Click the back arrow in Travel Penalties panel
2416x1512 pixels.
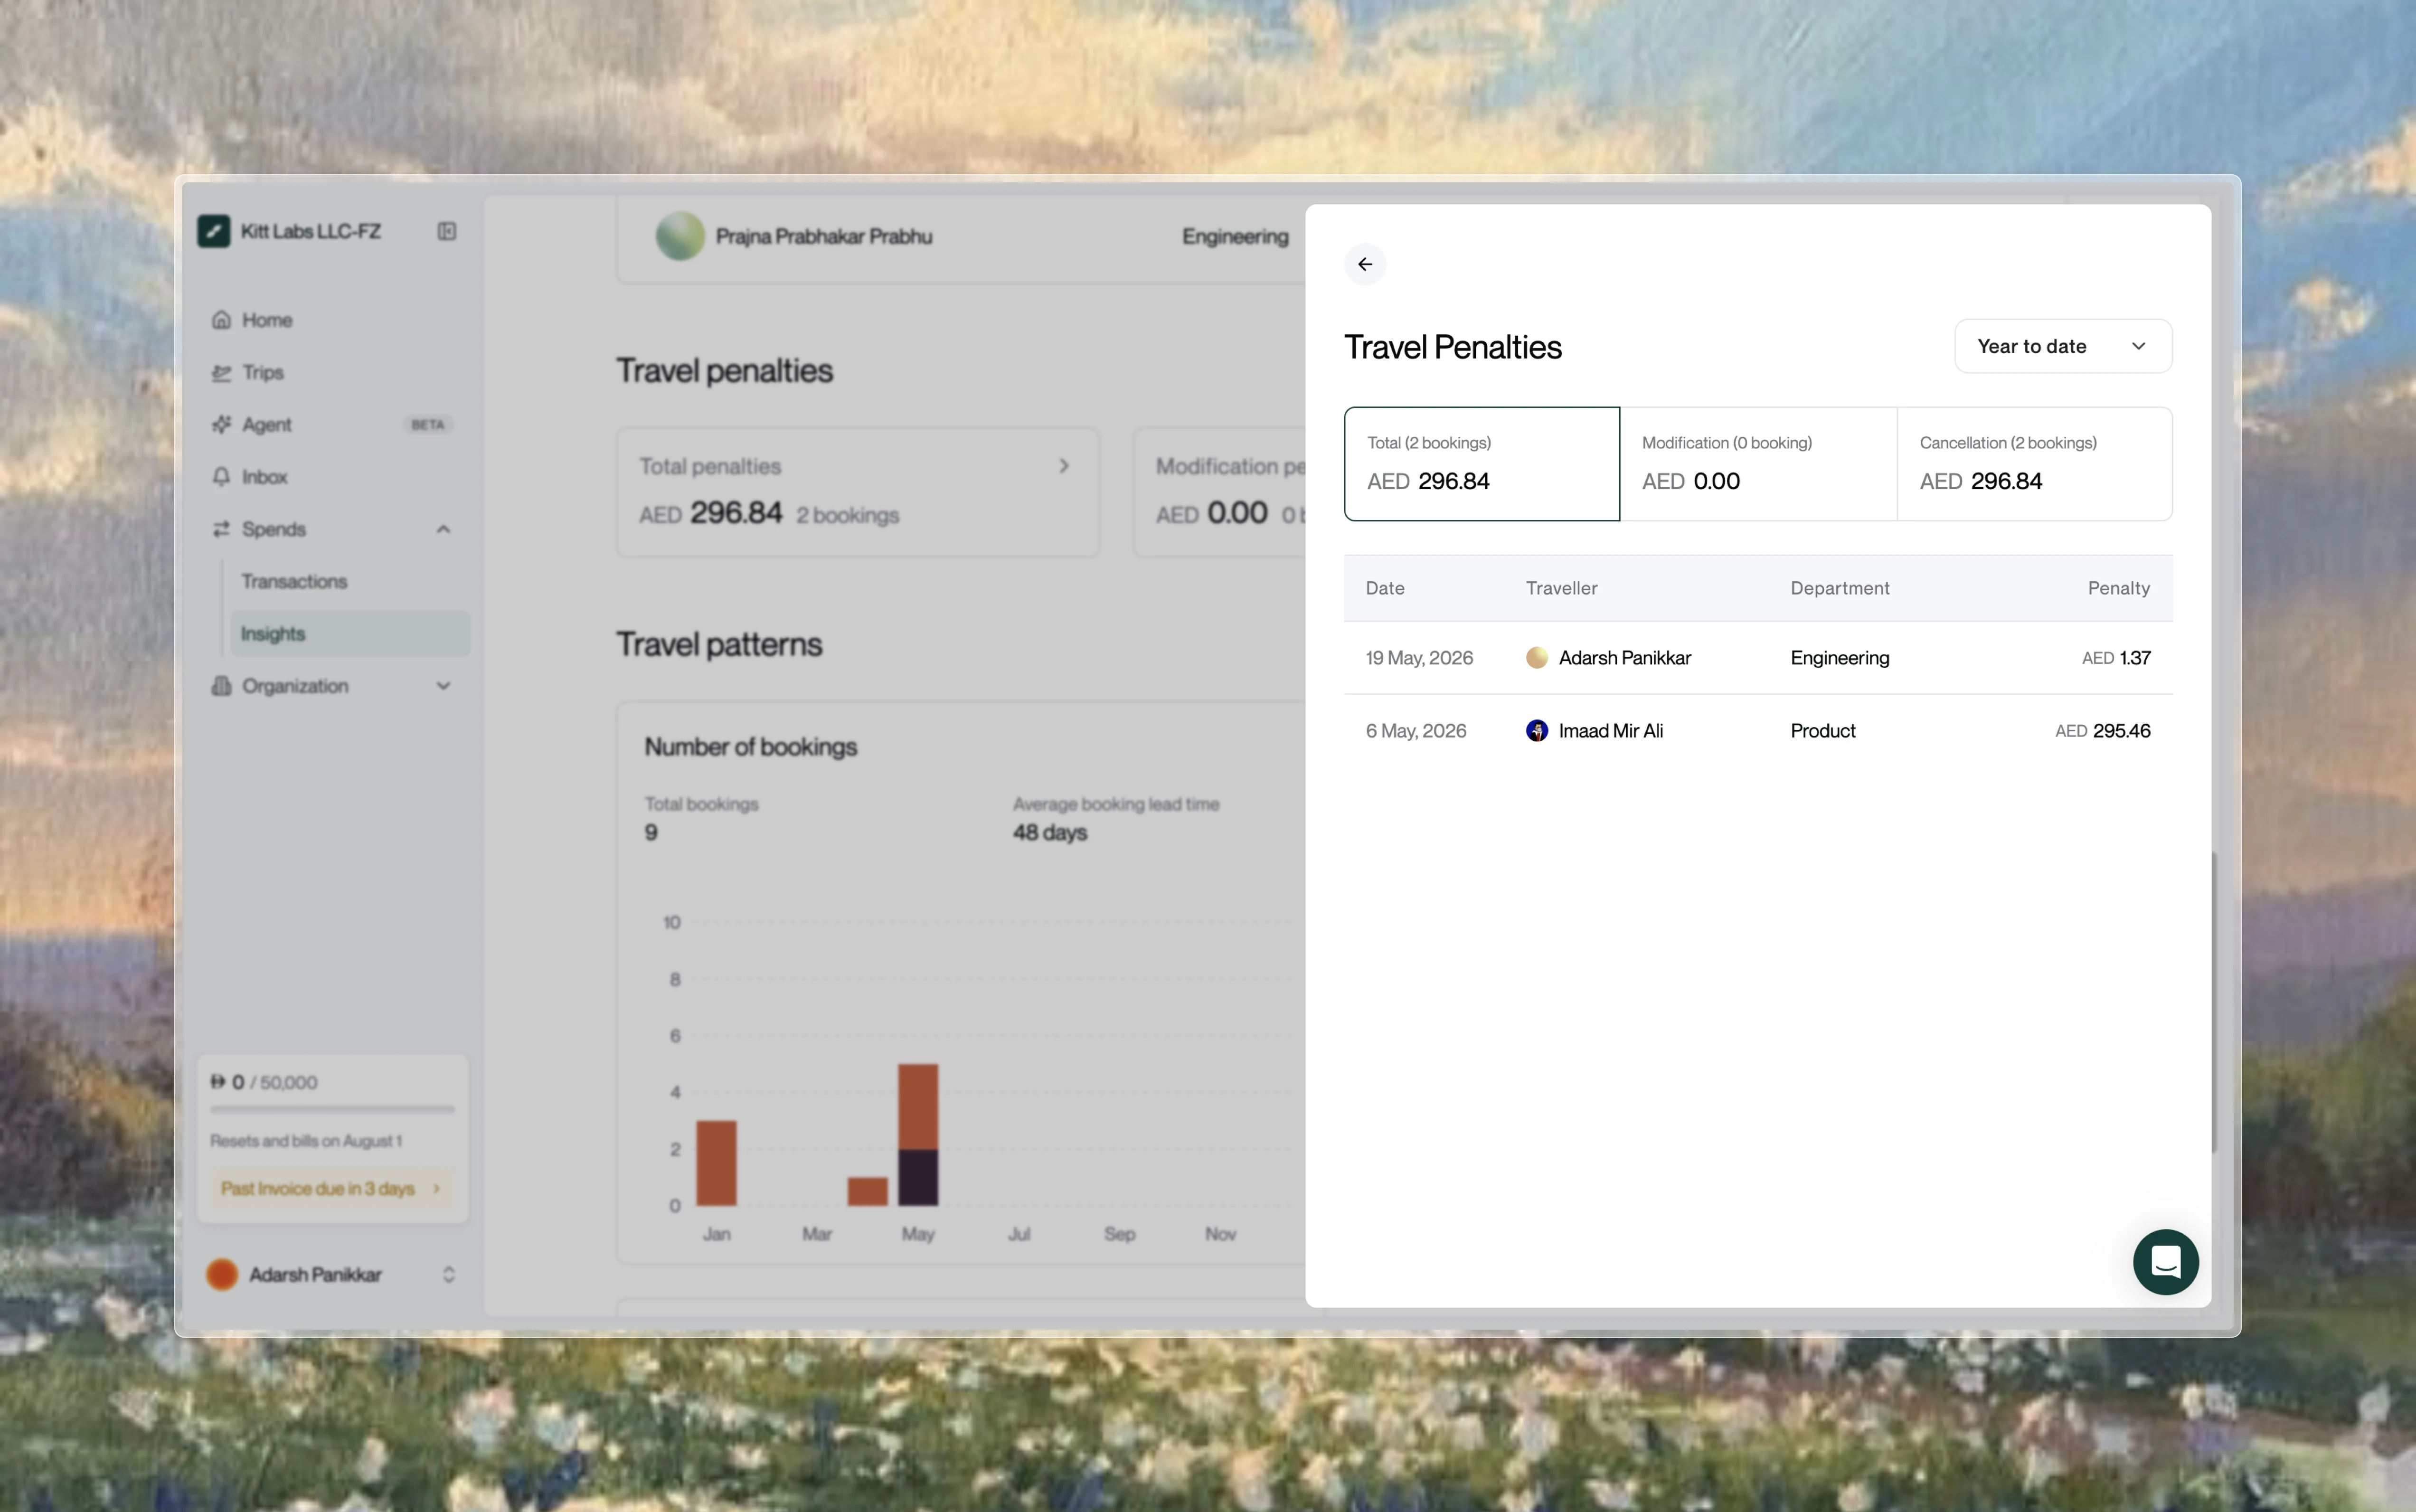click(1365, 264)
